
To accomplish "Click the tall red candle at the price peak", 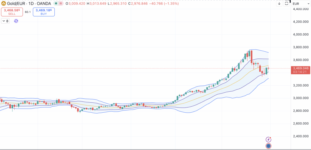I will 251,57.
